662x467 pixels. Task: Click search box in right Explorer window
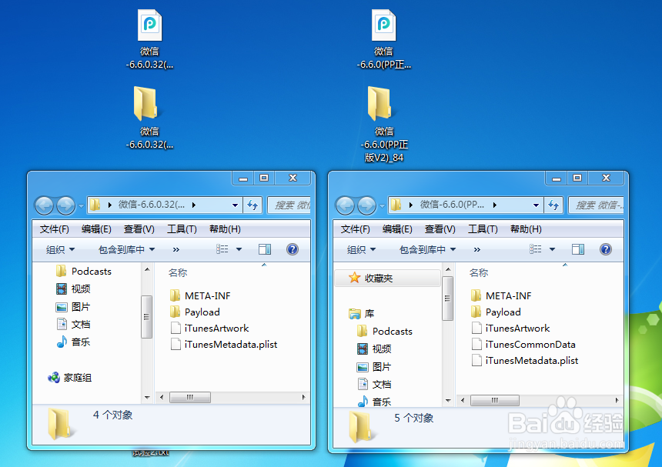click(596, 205)
